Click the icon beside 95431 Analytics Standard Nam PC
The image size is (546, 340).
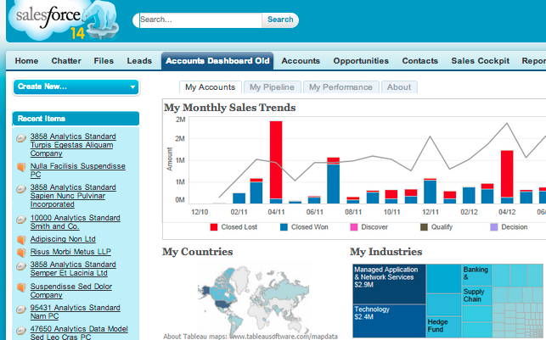point(21,309)
